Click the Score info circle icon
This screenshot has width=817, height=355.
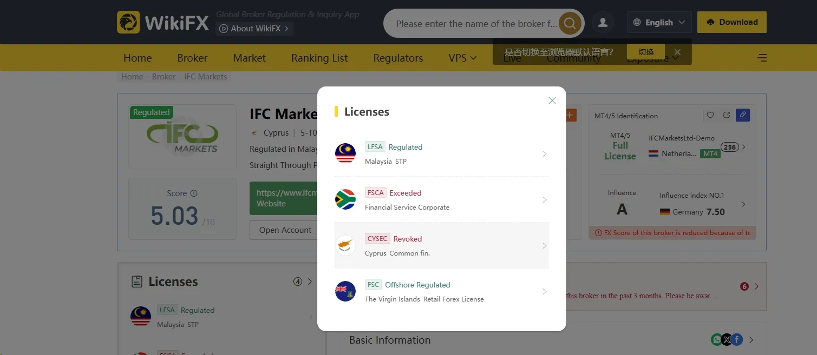[194, 193]
